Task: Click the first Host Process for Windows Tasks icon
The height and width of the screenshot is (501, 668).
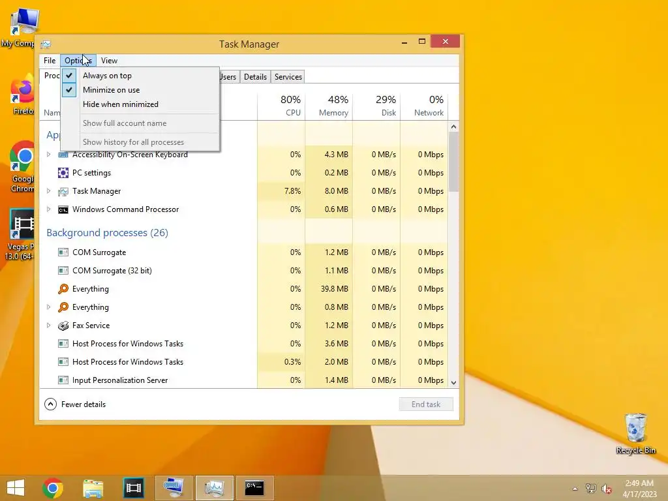Action: [x=63, y=343]
